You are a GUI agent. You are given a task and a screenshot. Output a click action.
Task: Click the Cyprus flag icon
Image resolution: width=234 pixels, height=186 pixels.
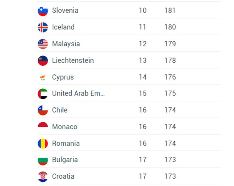[x=43, y=77]
